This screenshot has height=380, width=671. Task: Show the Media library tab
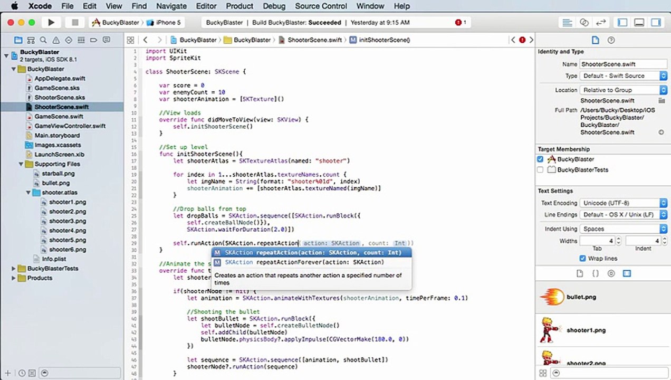[627, 273]
